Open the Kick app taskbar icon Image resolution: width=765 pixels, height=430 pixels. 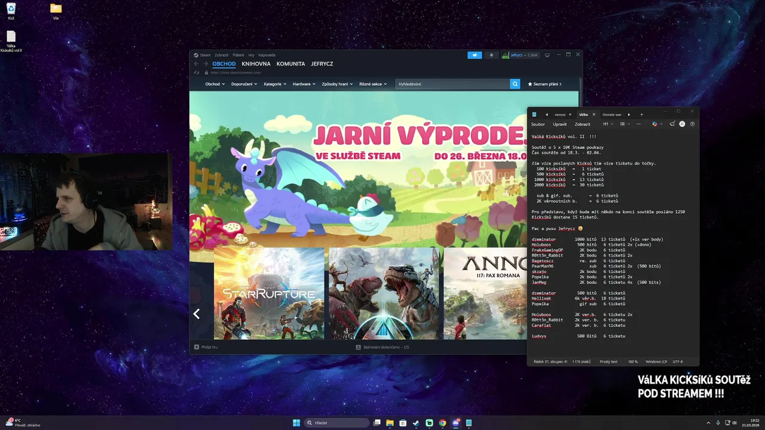429,423
